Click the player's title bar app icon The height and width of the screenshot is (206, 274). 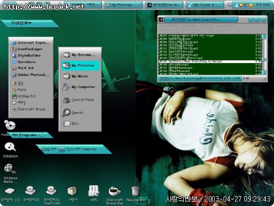[x=161, y=19]
